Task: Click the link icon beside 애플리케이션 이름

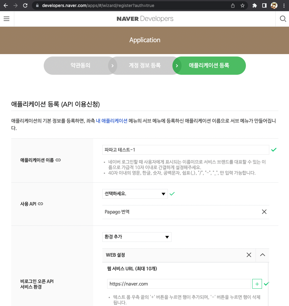Action: click(x=58, y=160)
